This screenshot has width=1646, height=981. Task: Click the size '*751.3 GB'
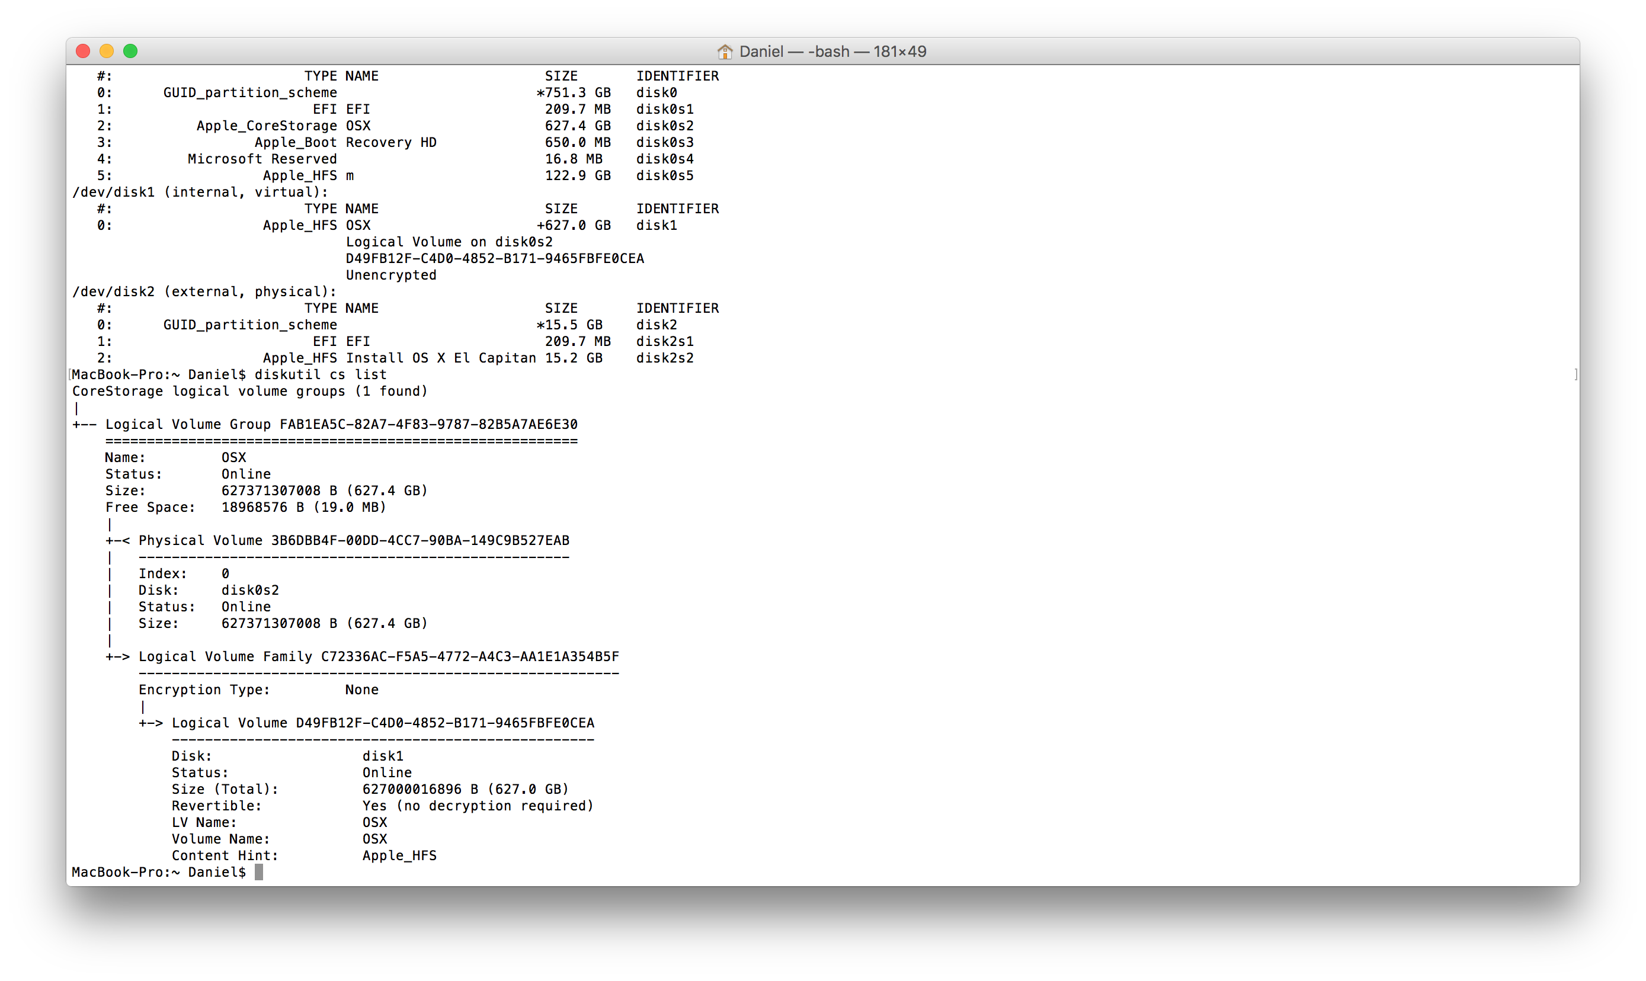pyautogui.click(x=574, y=92)
